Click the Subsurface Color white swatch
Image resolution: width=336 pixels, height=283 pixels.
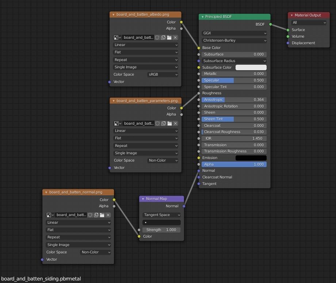click(251, 68)
